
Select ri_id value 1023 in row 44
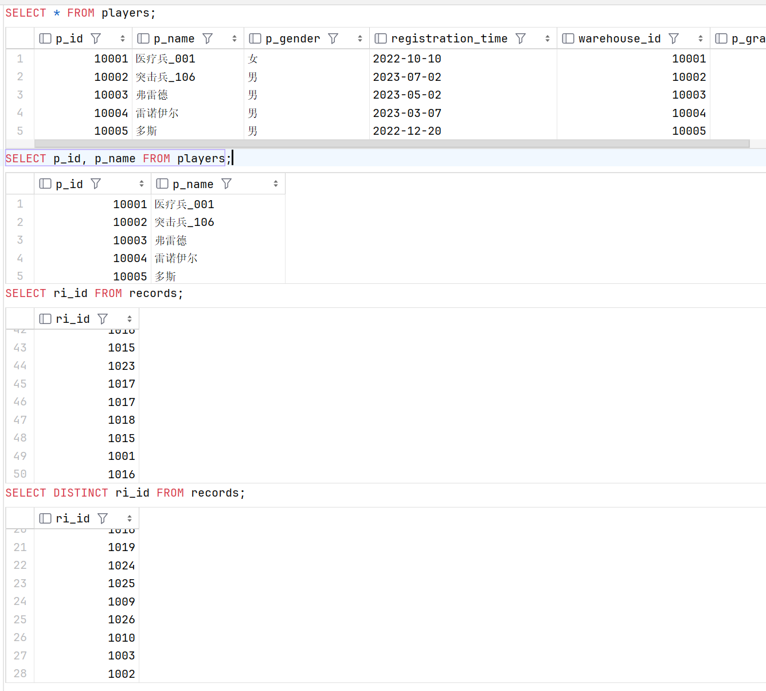pos(122,366)
